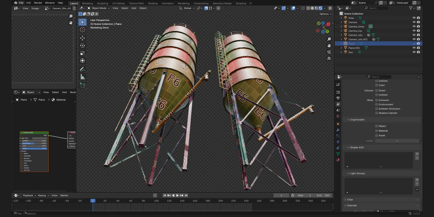Adjust the Roughness slider in Principled BSDF

click(34, 143)
